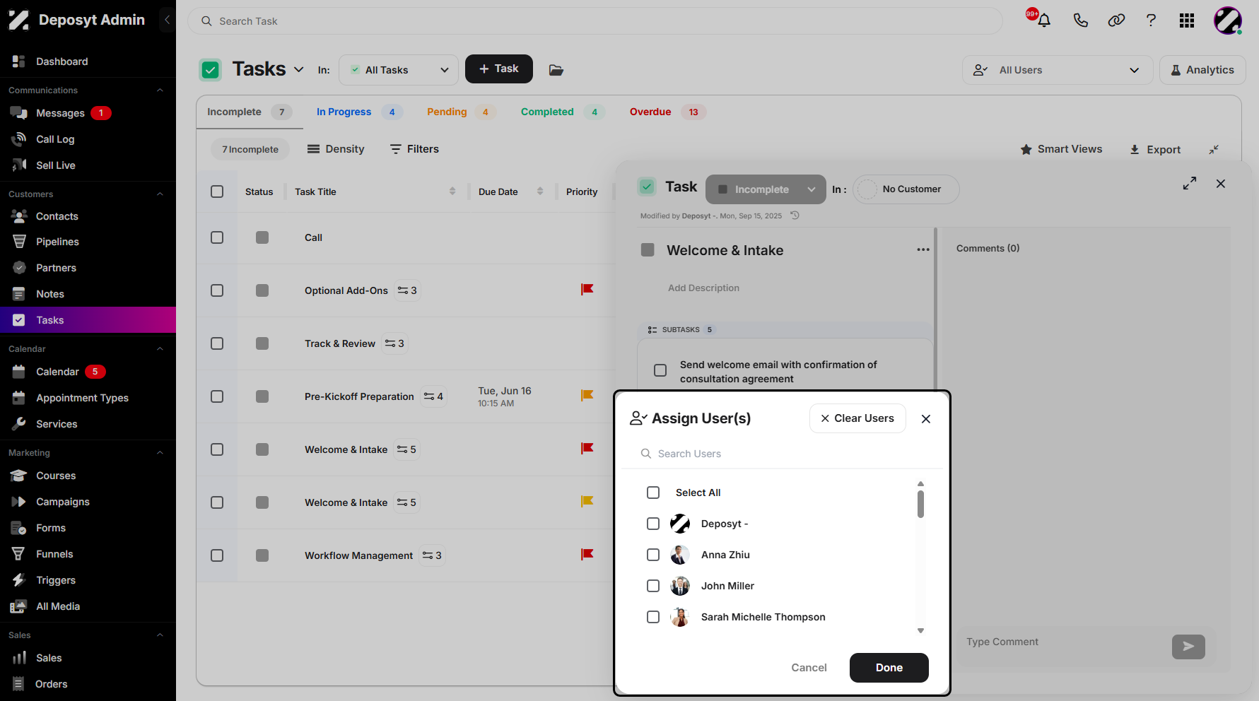Click Cancel in Assign Users dialog

tap(809, 668)
